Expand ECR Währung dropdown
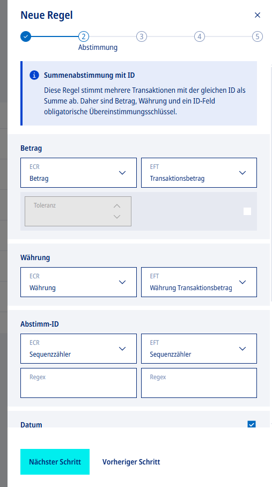Image resolution: width=272 pixels, height=487 pixels. [78, 282]
